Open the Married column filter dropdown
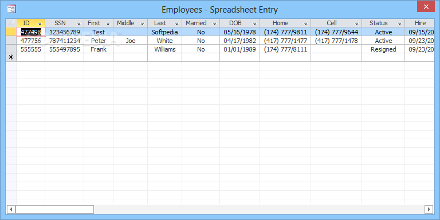 pyautogui.click(x=215, y=23)
